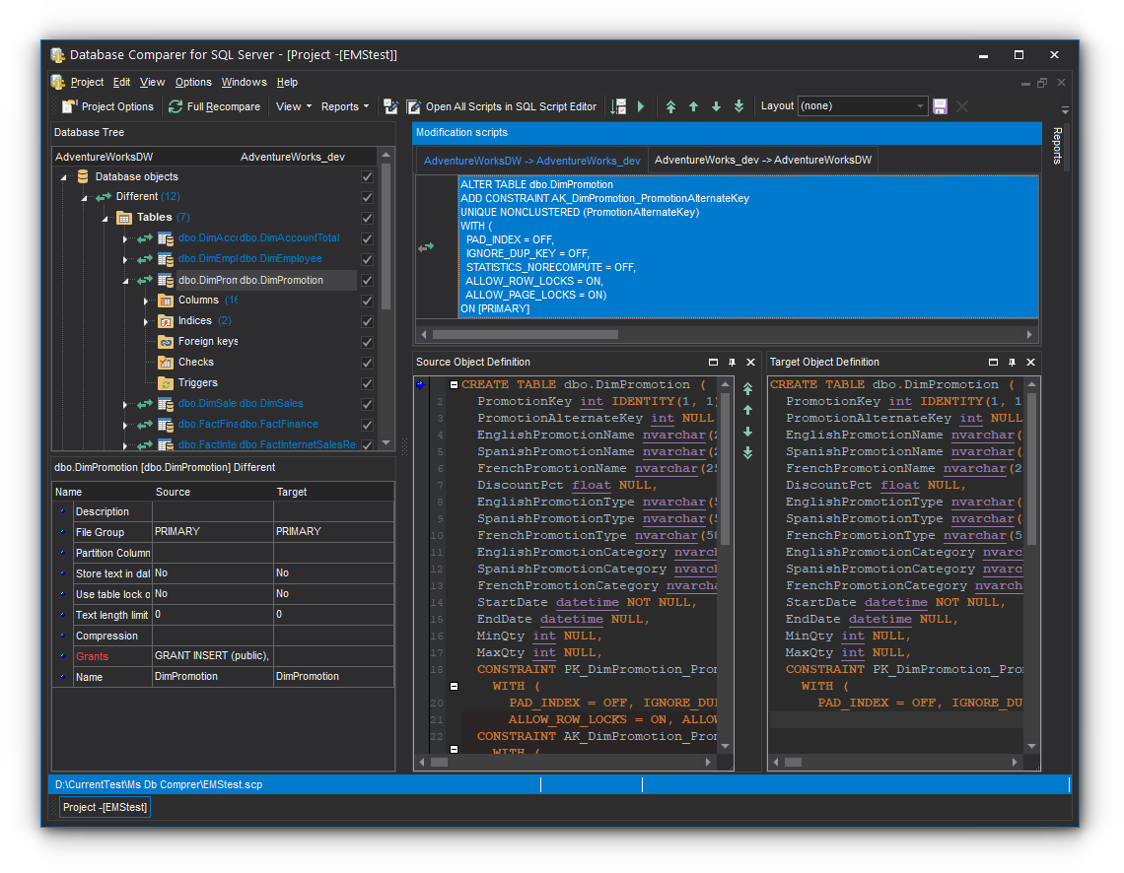This screenshot has height=873, width=1124.
Task: Click the Full Recompare button
Action: tap(215, 106)
